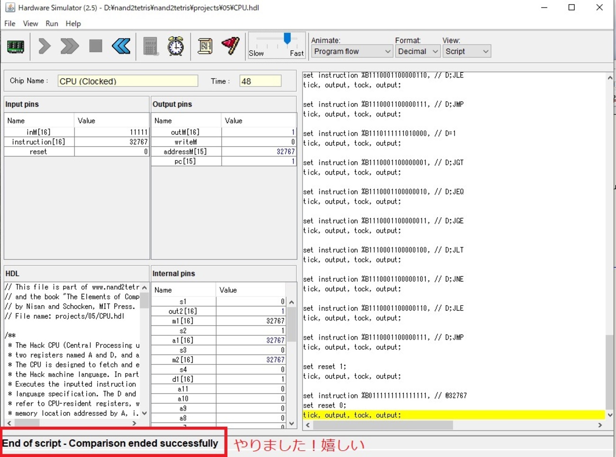
Task: Select the addressM[15] output pin row
Action: [x=224, y=151]
